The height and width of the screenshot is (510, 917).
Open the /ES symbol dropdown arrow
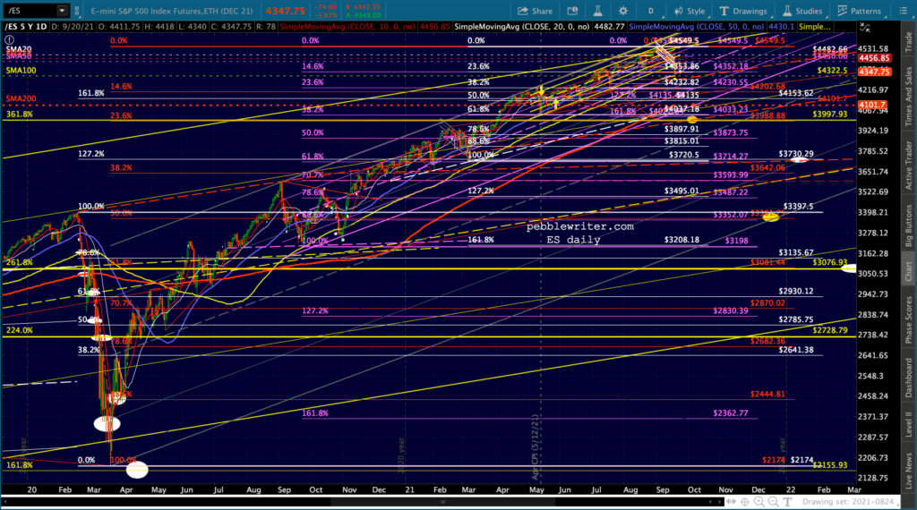(x=62, y=11)
